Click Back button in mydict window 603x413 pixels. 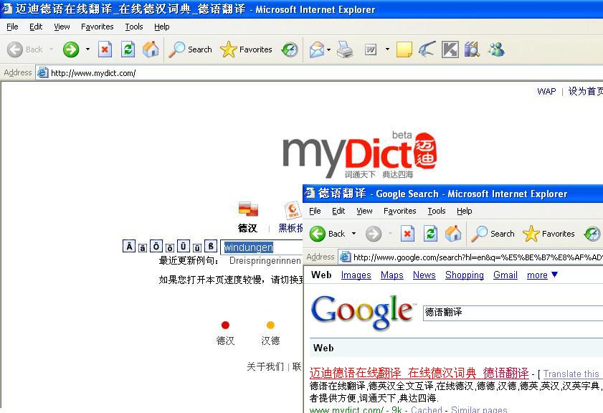pyautogui.click(x=24, y=49)
